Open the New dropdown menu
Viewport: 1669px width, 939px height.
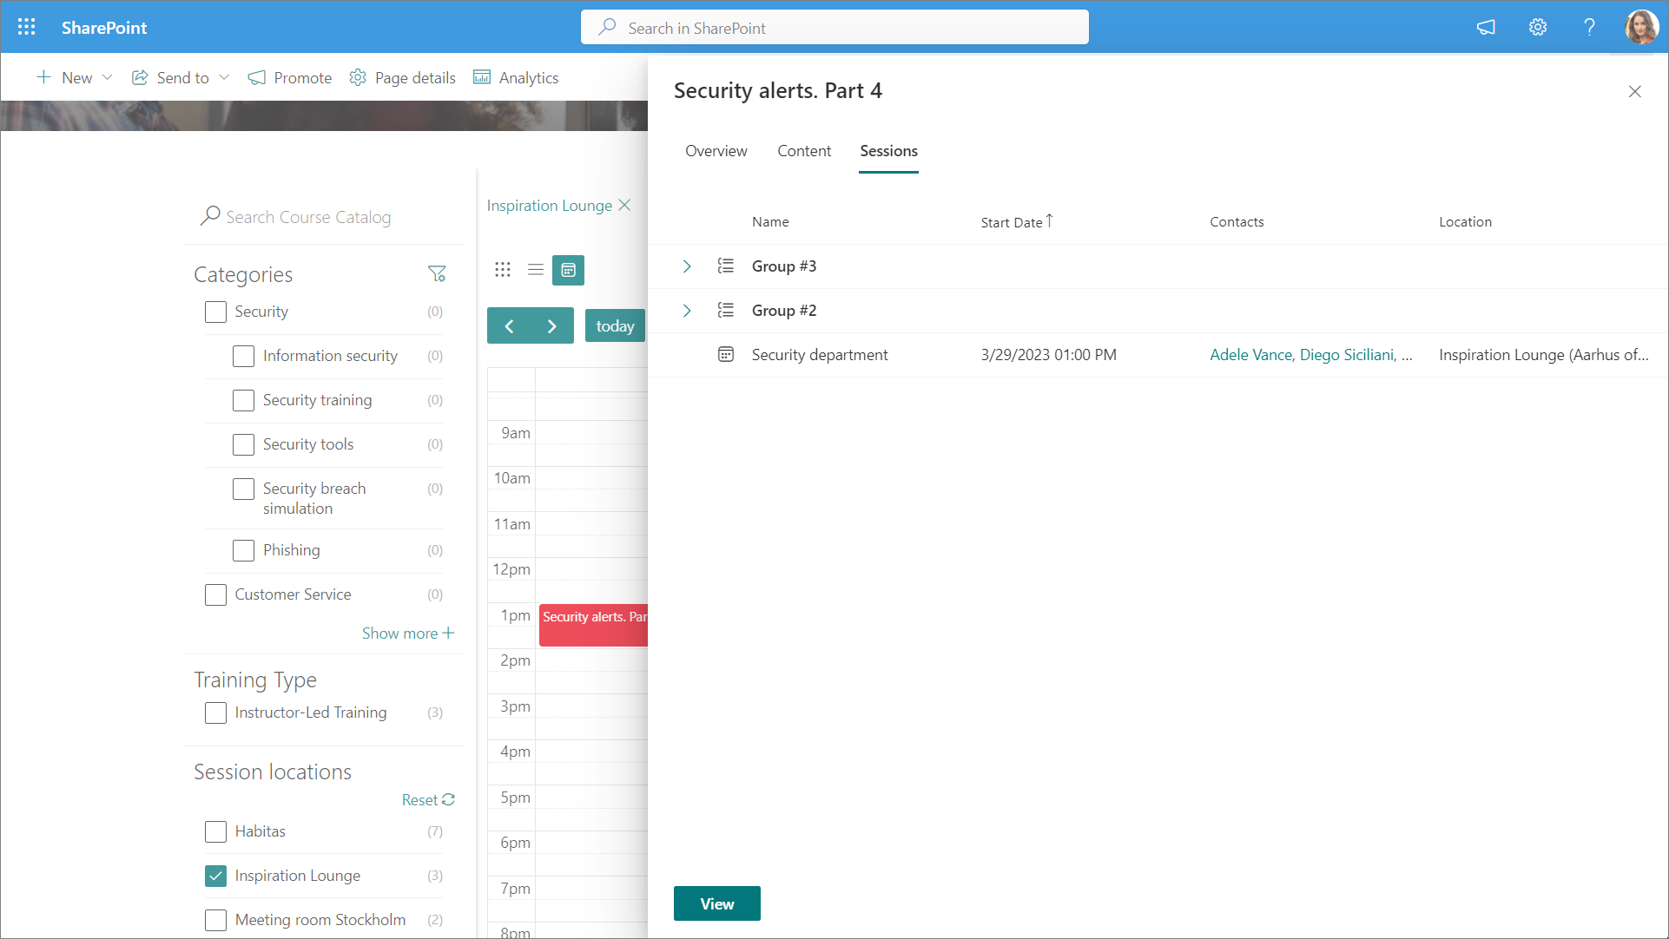(75, 78)
